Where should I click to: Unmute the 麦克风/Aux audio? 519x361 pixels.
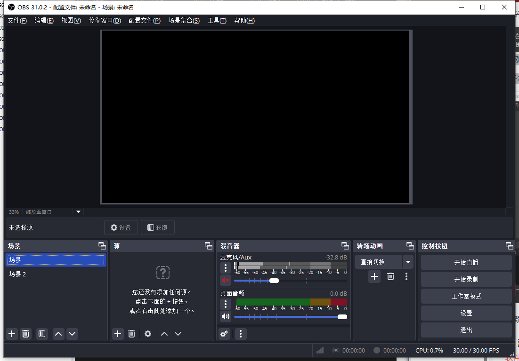(226, 281)
